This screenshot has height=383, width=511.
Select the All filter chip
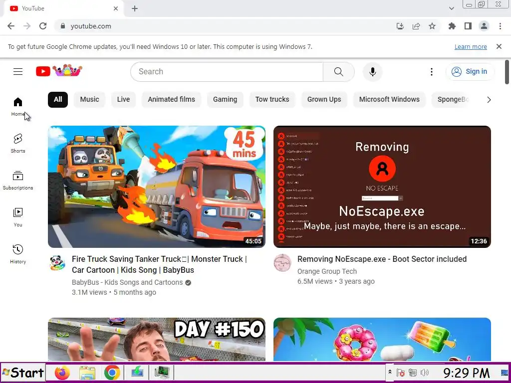pos(58,99)
